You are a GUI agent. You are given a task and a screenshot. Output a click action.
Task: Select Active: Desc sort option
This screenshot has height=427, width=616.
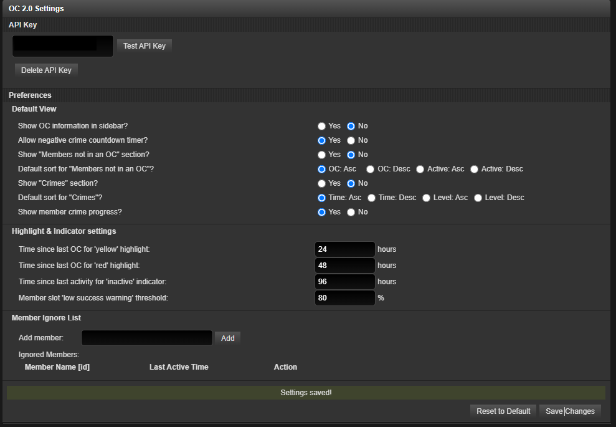click(x=474, y=169)
